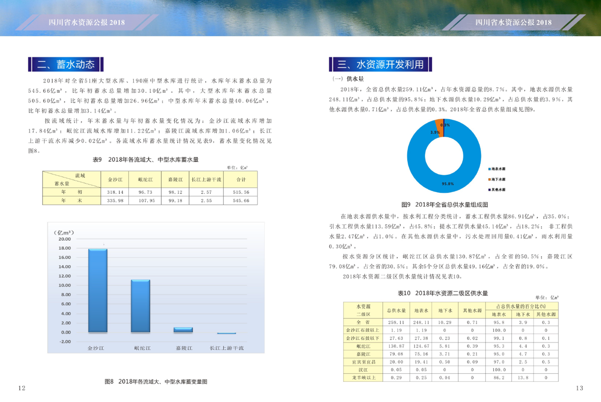Click the cell value 79.08 in table 10
Image resolution: width=601 pixels, height=402 pixels.
click(x=396, y=354)
